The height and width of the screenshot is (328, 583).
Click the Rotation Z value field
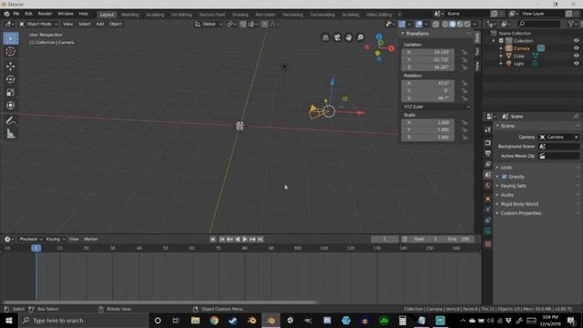click(x=427, y=98)
